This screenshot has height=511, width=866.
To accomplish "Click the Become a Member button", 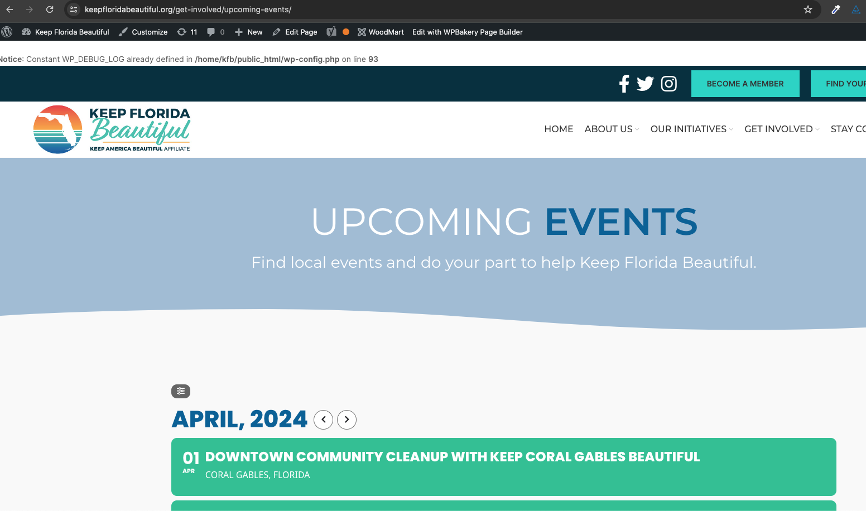I will 745,84.
